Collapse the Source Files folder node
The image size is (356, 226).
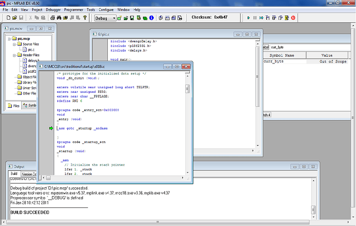point(14,44)
